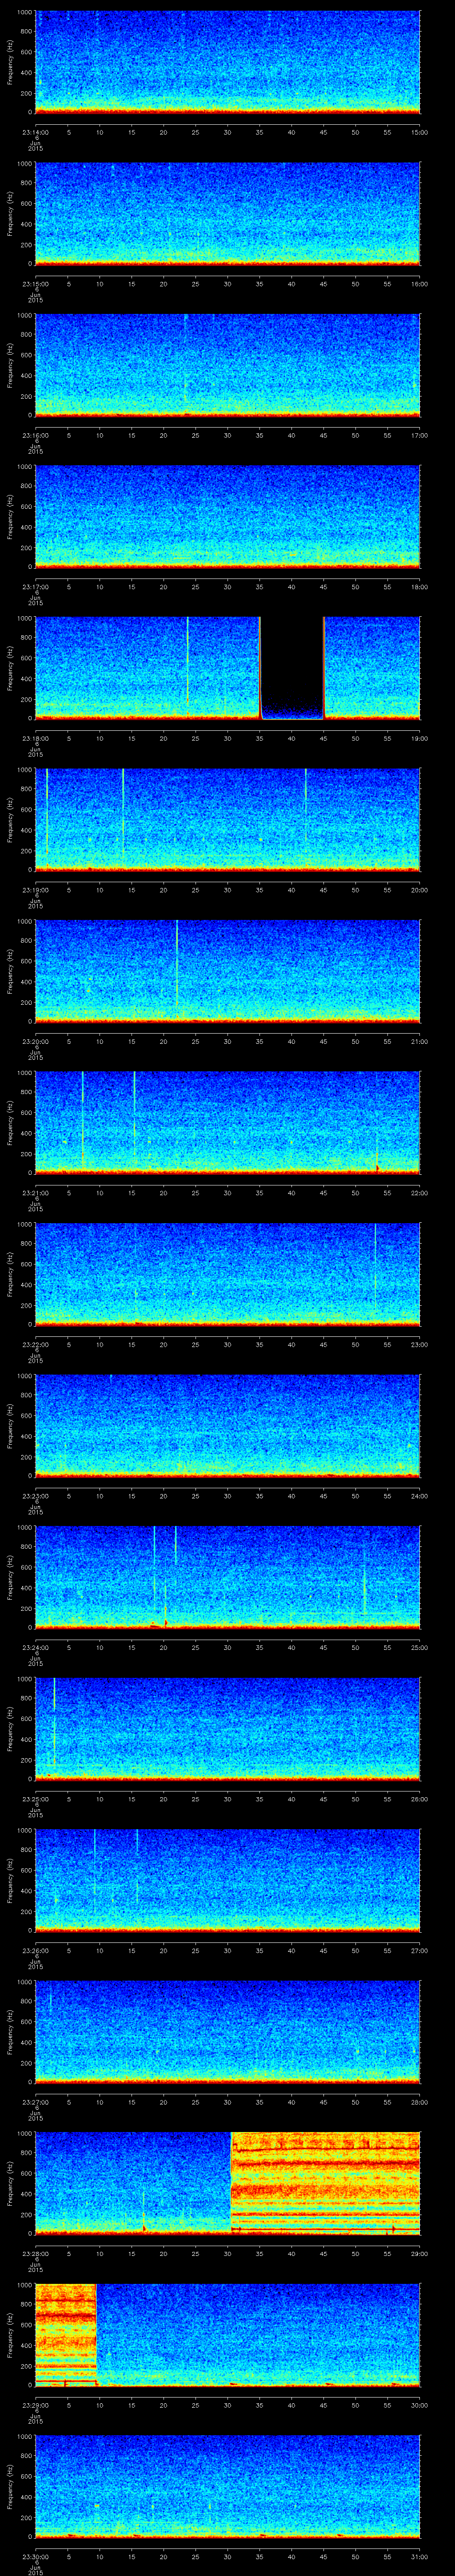Select the 23:19:00 time label
The image size is (455, 2576).
(35, 890)
